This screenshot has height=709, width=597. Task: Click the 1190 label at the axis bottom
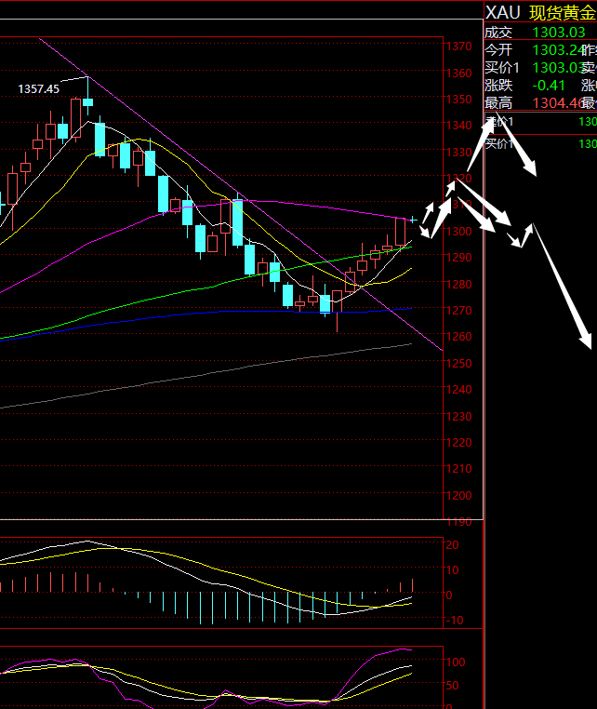pos(458,522)
